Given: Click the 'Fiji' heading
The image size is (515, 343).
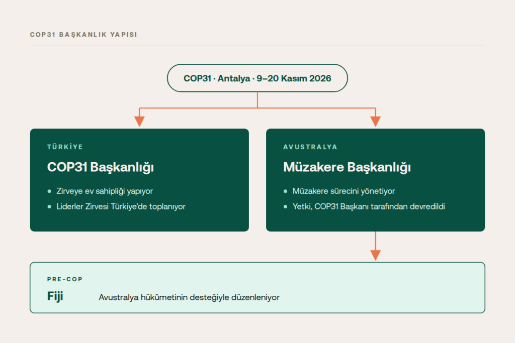Looking at the screenshot, I should coord(55,296).
